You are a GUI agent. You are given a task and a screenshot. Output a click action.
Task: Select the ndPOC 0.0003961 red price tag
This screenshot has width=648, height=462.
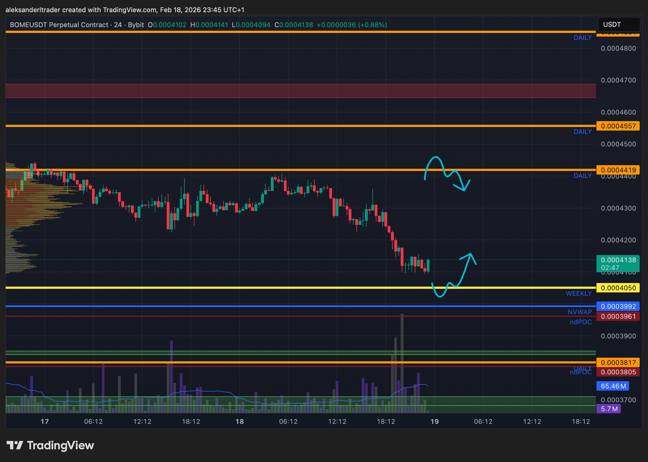(618, 316)
